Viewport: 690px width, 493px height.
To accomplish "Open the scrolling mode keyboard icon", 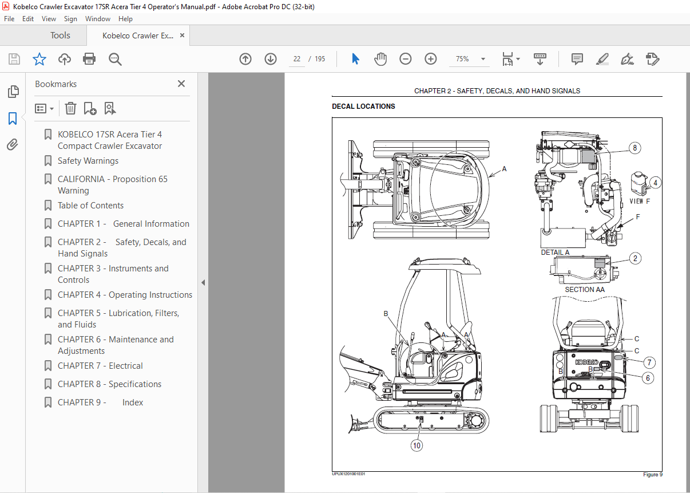I will click(x=540, y=59).
